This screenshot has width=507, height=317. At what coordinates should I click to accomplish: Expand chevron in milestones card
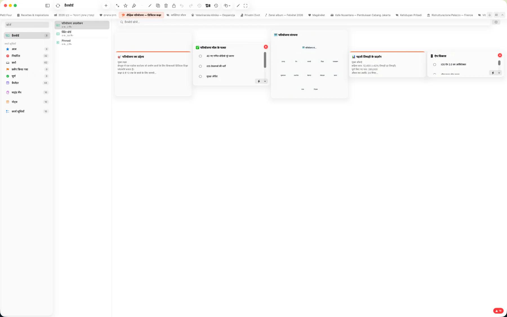click(265, 81)
